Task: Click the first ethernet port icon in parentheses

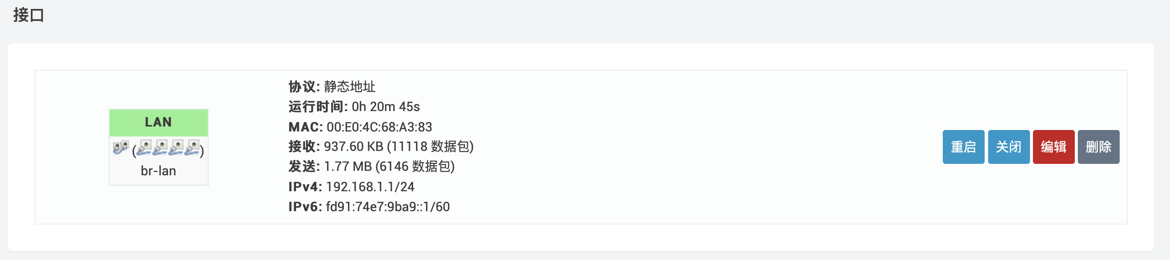Action: coord(145,148)
